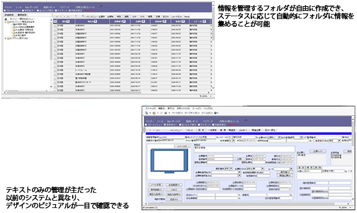Switch to the 詳細検索 tab
Screen dimensions: 357x213
(x=9, y=15)
